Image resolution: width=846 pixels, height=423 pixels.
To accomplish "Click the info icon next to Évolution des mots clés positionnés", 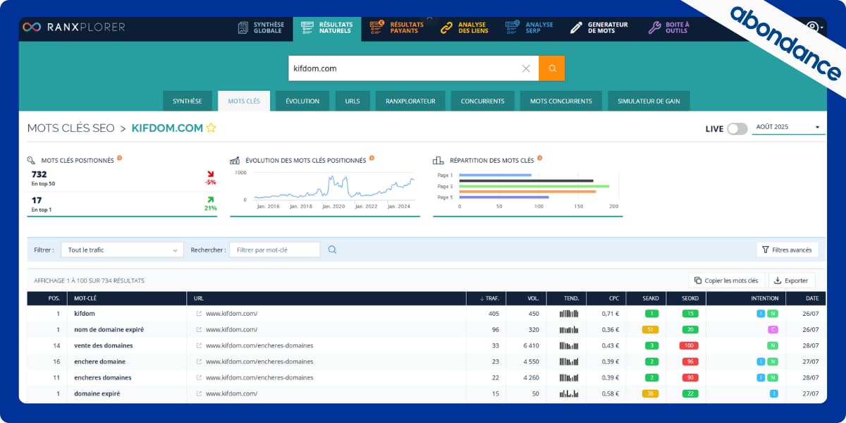I will point(372,159).
